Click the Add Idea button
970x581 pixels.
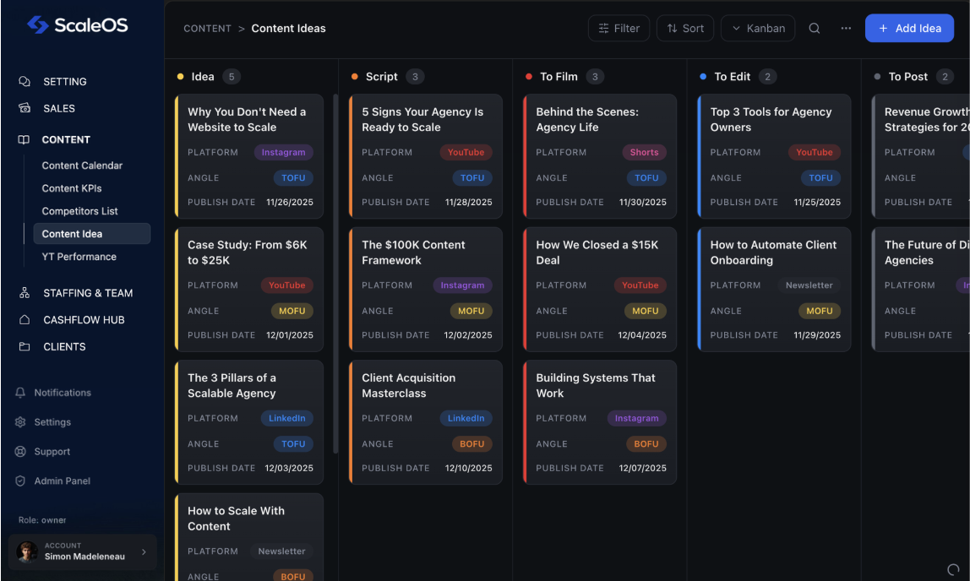point(909,28)
